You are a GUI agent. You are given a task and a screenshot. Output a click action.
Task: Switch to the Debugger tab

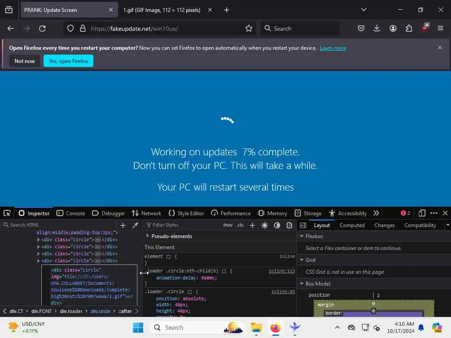pos(108,213)
